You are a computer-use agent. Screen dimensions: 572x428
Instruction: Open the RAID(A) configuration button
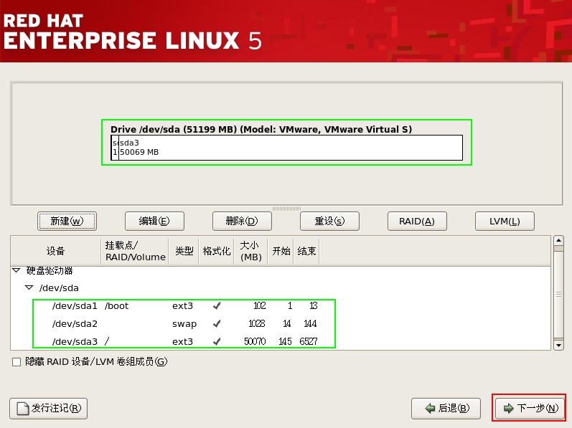(x=417, y=221)
